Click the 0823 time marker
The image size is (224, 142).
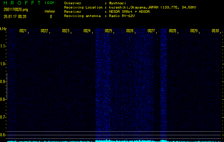pyautogui.click(x=66, y=31)
